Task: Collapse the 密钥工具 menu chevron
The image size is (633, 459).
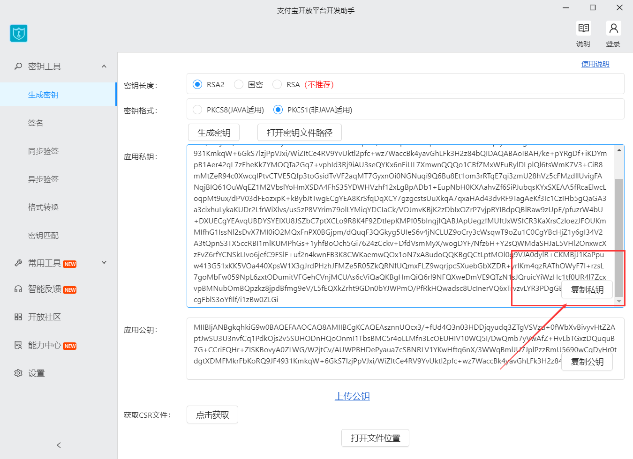Action: click(x=104, y=67)
